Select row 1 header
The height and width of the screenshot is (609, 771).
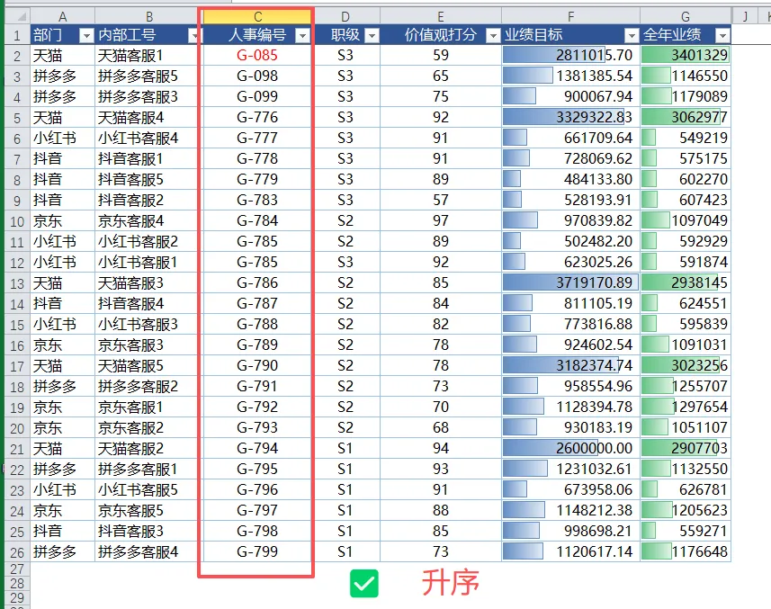click(17, 35)
